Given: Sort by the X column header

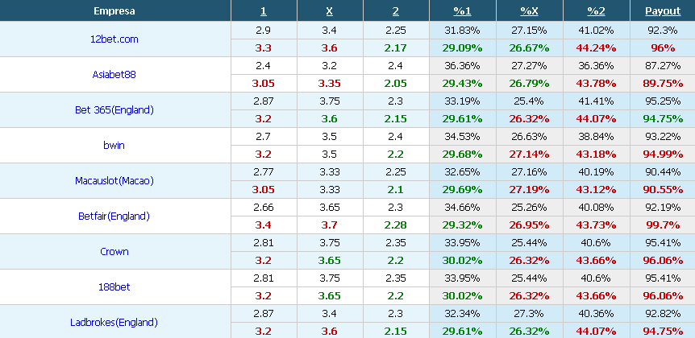Looking at the screenshot, I should tap(329, 11).
